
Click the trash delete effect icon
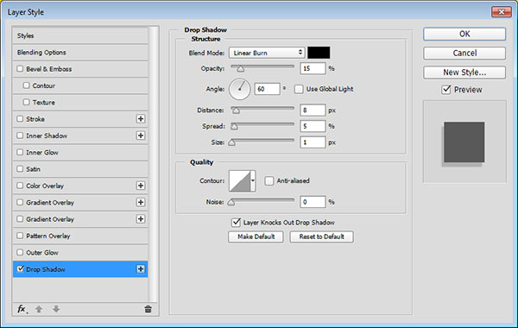point(148,309)
